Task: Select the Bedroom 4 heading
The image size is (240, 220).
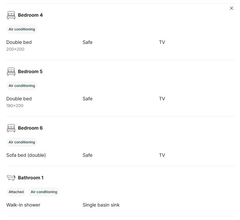Action: [x=30, y=15]
